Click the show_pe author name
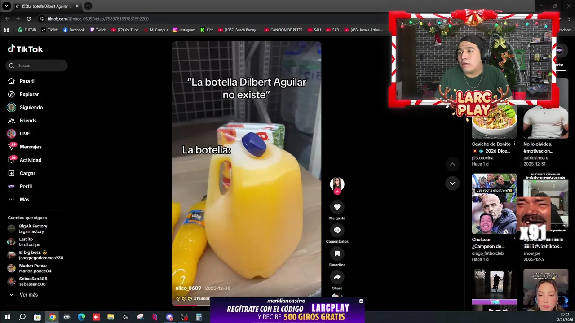The height and width of the screenshot is (323, 575). (532, 253)
